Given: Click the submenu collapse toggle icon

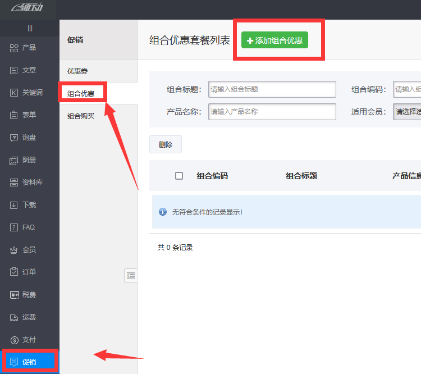Looking at the screenshot, I should tap(131, 276).
